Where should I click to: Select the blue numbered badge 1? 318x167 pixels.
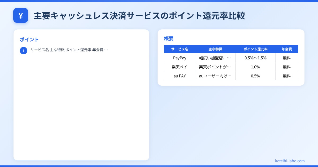[x=24, y=50]
